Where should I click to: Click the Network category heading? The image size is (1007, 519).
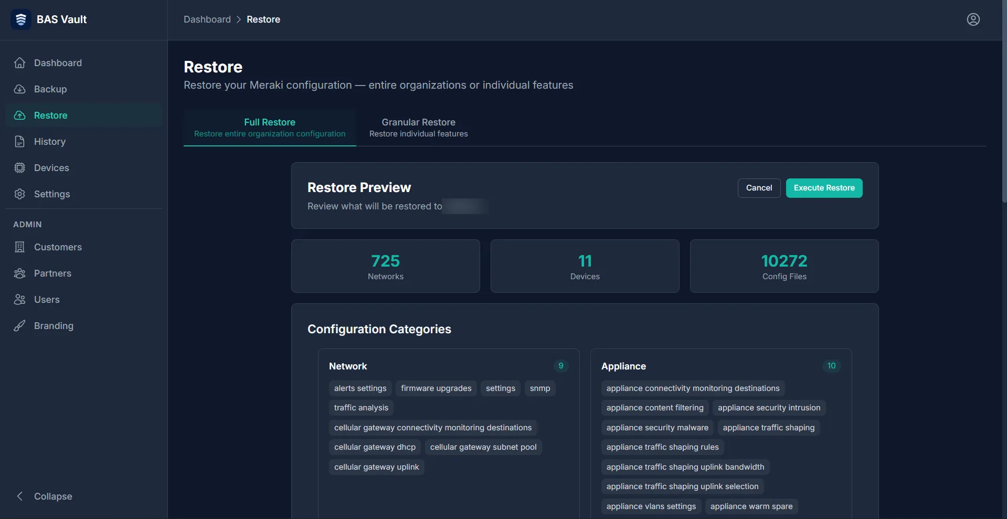[348, 366]
